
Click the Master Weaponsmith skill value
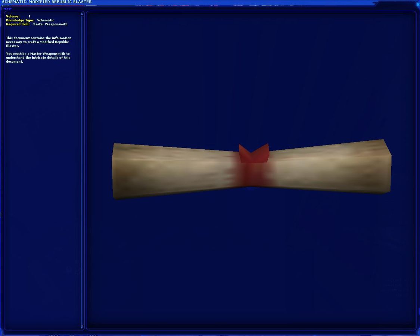(x=50, y=24)
